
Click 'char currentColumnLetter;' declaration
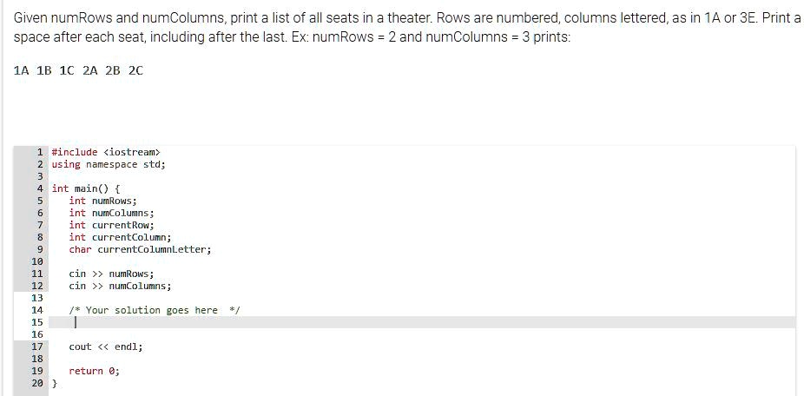click(140, 249)
